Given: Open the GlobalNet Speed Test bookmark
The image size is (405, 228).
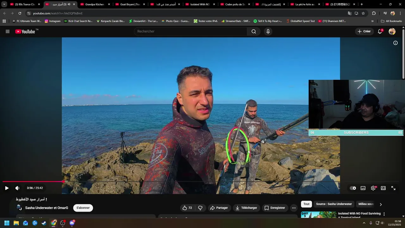Looking at the screenshot, I should coord(300,21).
